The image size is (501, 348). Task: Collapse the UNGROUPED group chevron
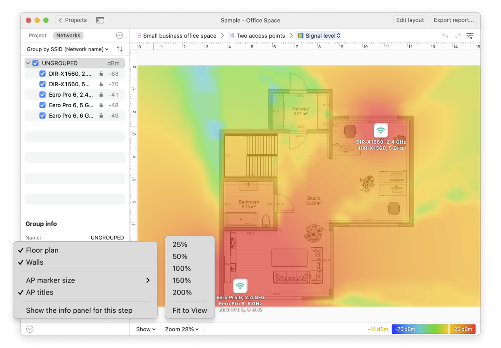28,63
